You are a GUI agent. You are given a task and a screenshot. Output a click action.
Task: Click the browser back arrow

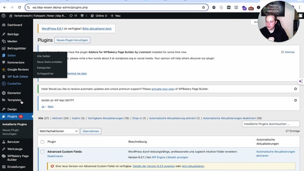click(5, 7)
